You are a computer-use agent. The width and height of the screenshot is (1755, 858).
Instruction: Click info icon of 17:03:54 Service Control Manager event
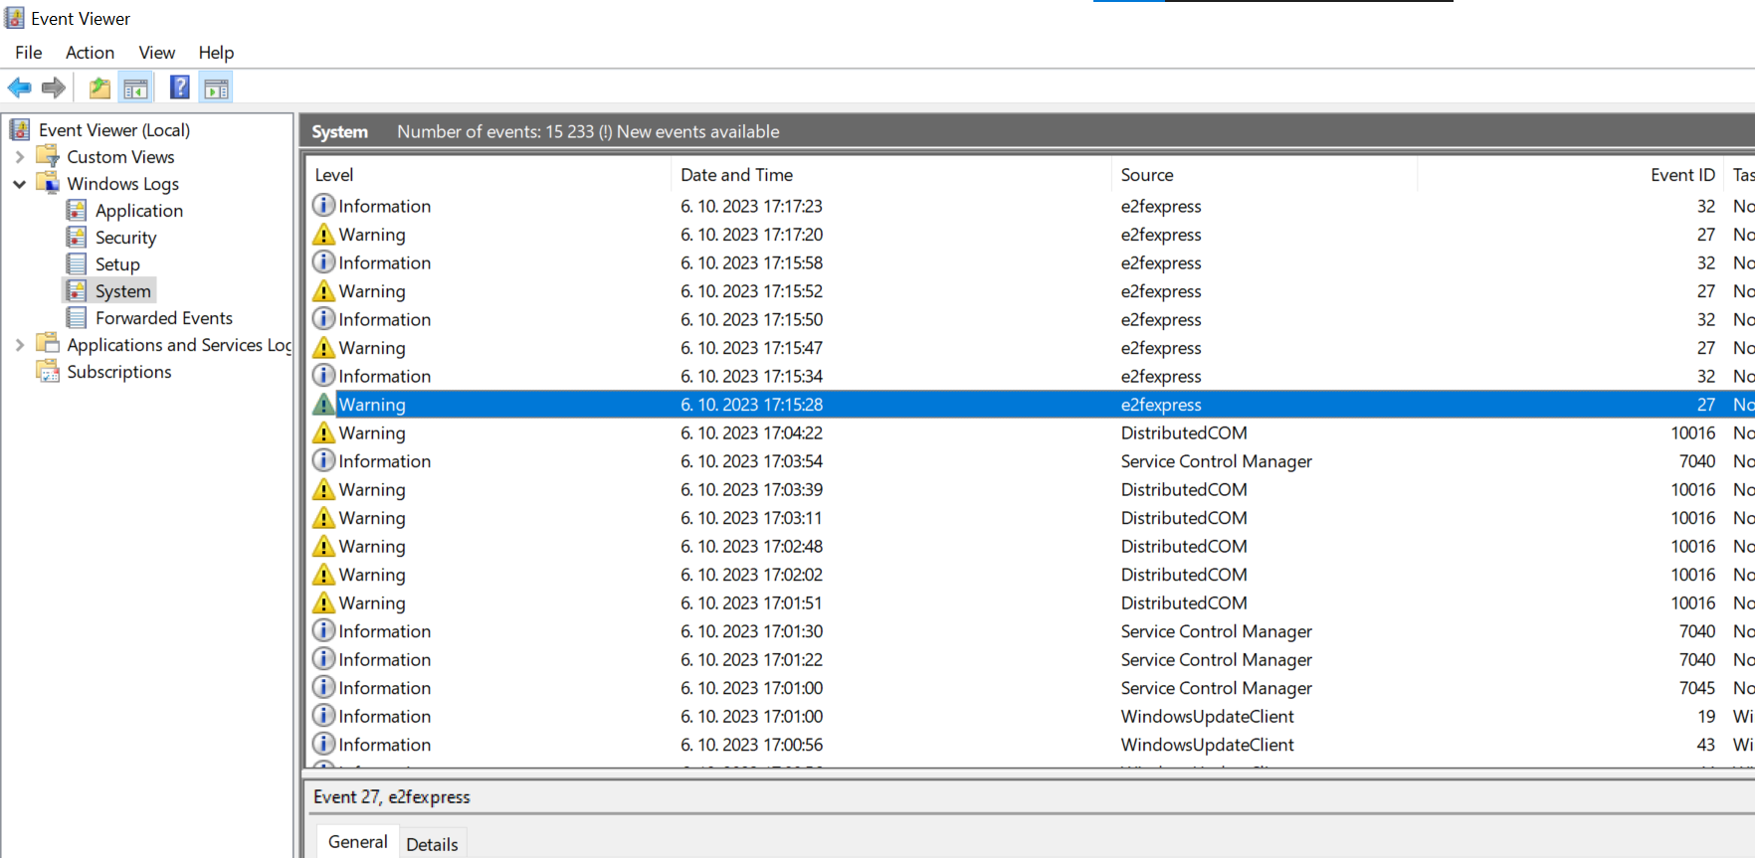[323, 460]
